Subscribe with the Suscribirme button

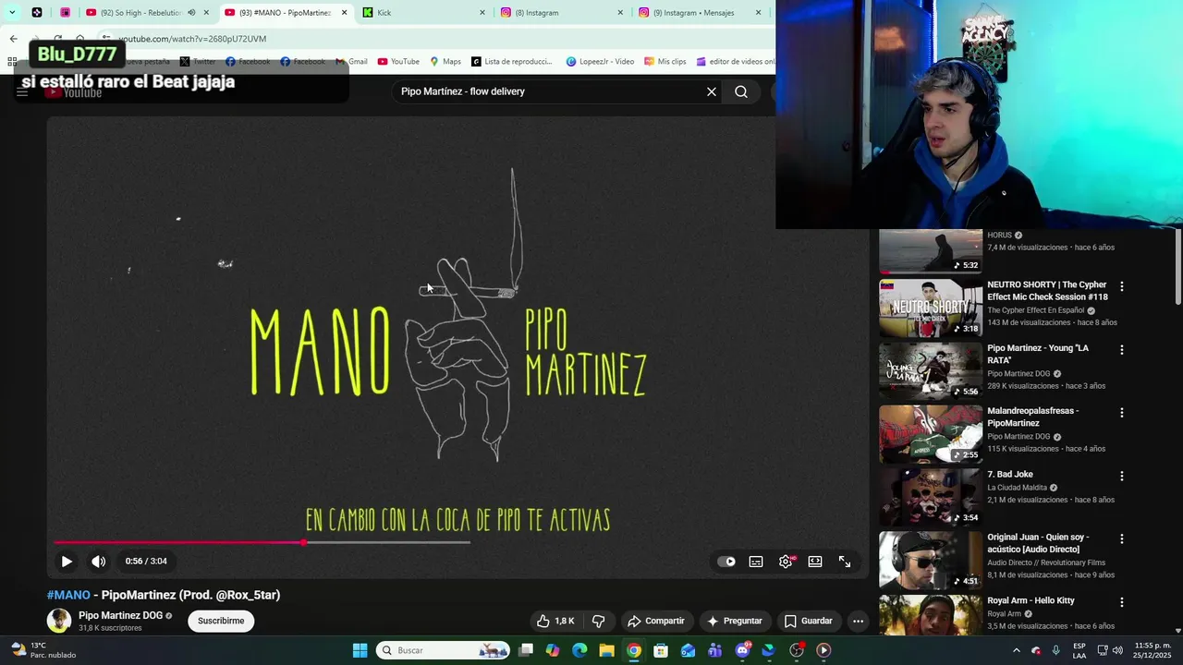221,621
